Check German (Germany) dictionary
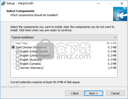 (x=17, y=68)
